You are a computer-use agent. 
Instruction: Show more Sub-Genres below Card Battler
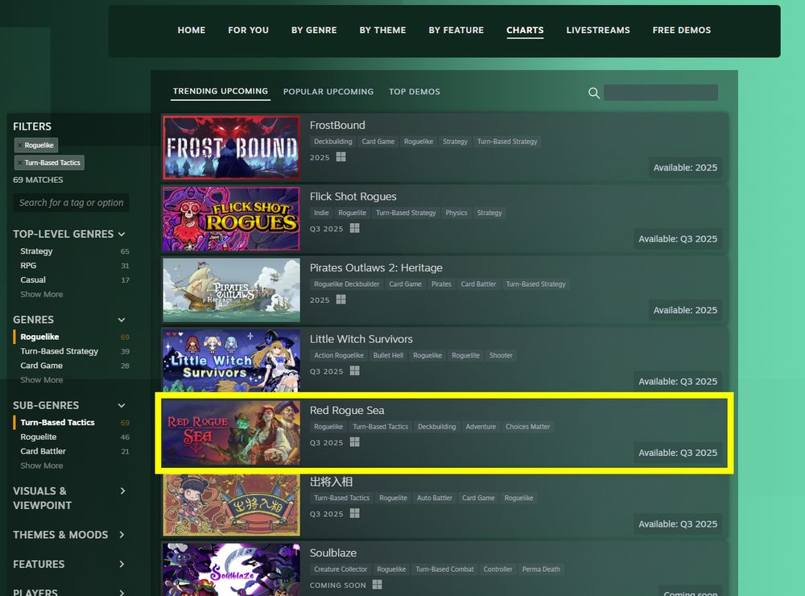pyautogui.click(x=42, y=466)
